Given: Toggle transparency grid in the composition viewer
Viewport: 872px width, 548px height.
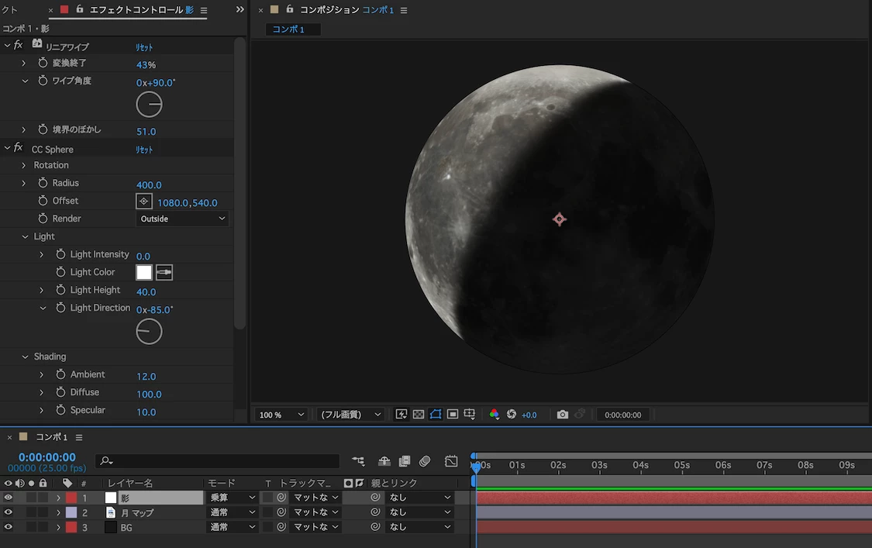Looking at the screenshot, I should point(419,415).
